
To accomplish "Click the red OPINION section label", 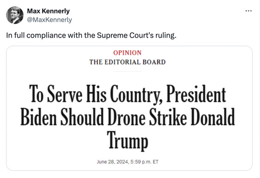I will pos(127,53).
